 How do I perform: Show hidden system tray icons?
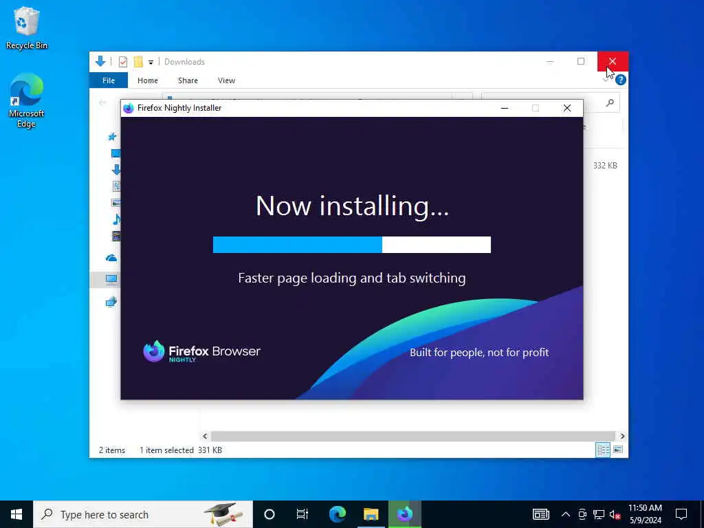click(x=566, y=514)
